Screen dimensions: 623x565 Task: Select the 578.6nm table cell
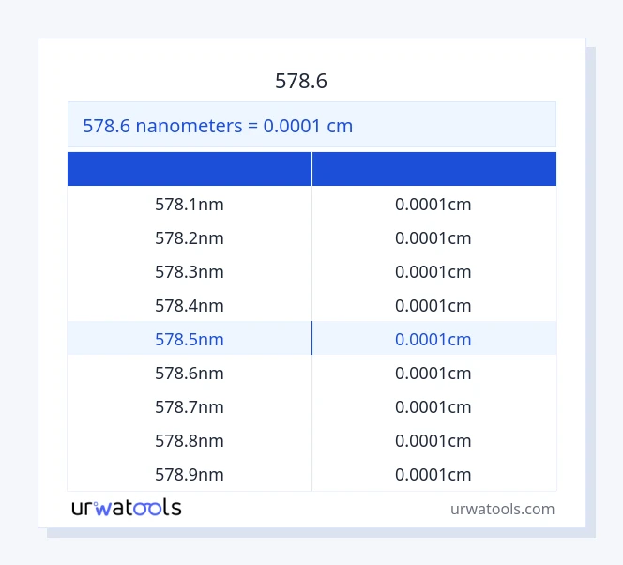(190, 373)
